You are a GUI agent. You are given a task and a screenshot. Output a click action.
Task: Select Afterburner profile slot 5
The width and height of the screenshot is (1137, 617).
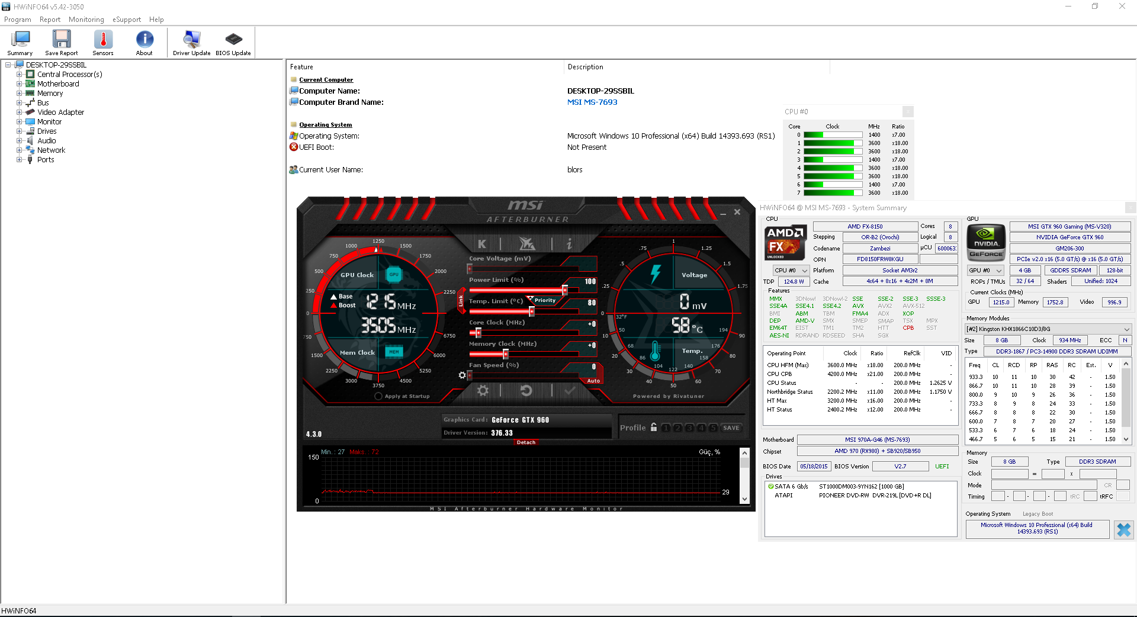click(714, 428)
